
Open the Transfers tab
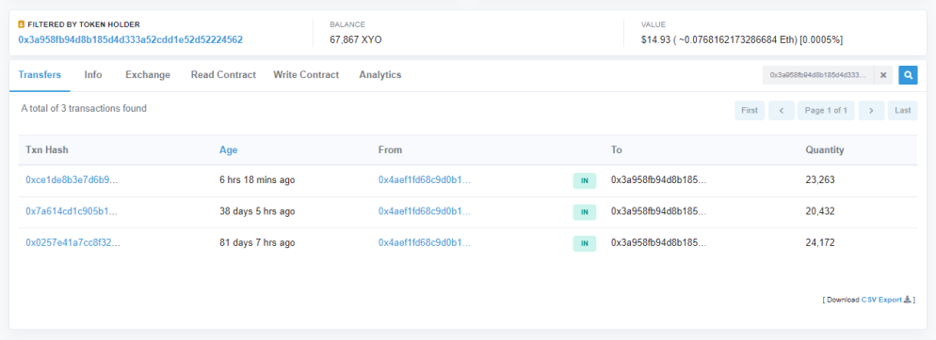click(40, 75)
